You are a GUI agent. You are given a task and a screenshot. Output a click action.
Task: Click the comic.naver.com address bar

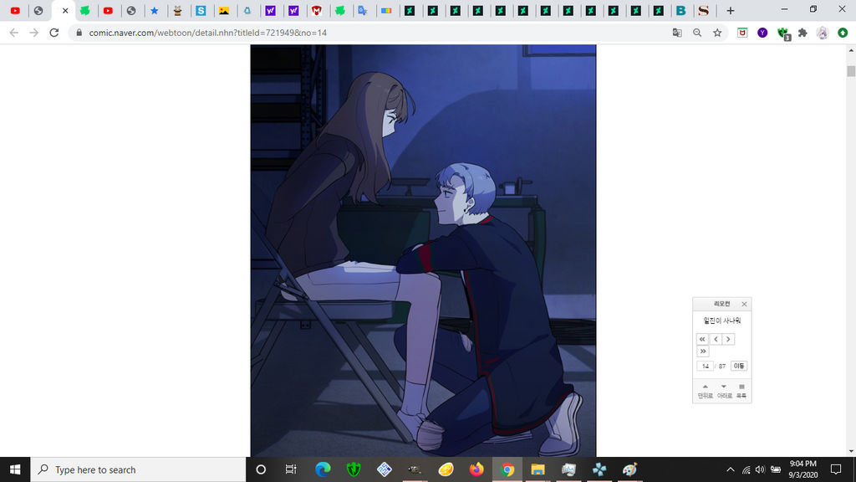[x=371, y=33]
